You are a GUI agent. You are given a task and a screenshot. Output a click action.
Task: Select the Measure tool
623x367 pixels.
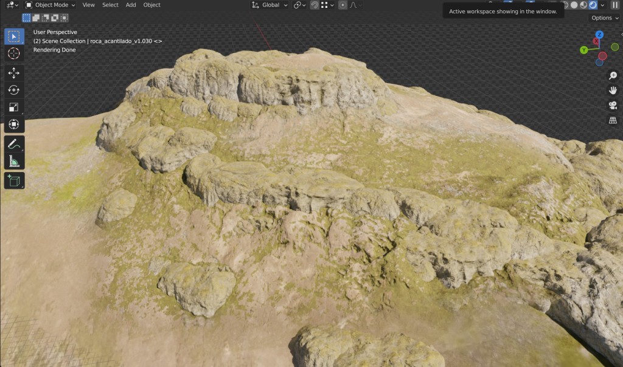pyautogui.click(x=14, y=161)
